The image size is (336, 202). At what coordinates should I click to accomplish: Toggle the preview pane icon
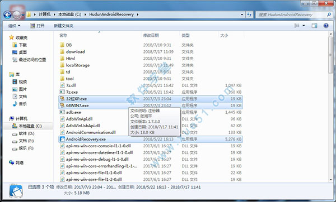314,26
